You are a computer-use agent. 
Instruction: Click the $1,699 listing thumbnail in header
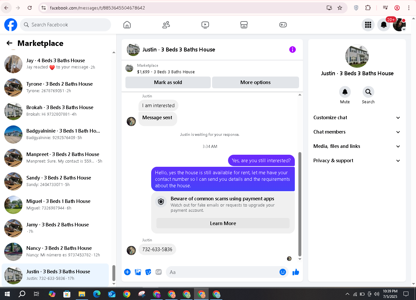[129, 68]
